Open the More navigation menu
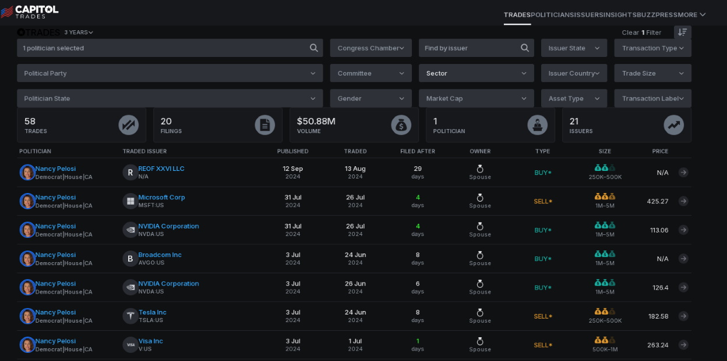This screenshot has width=727, height=361. click(691, 15)
